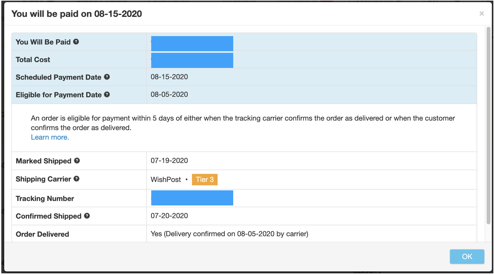
Task: Click help icon beside You Will Be Paid
Action: click(76, 42)
